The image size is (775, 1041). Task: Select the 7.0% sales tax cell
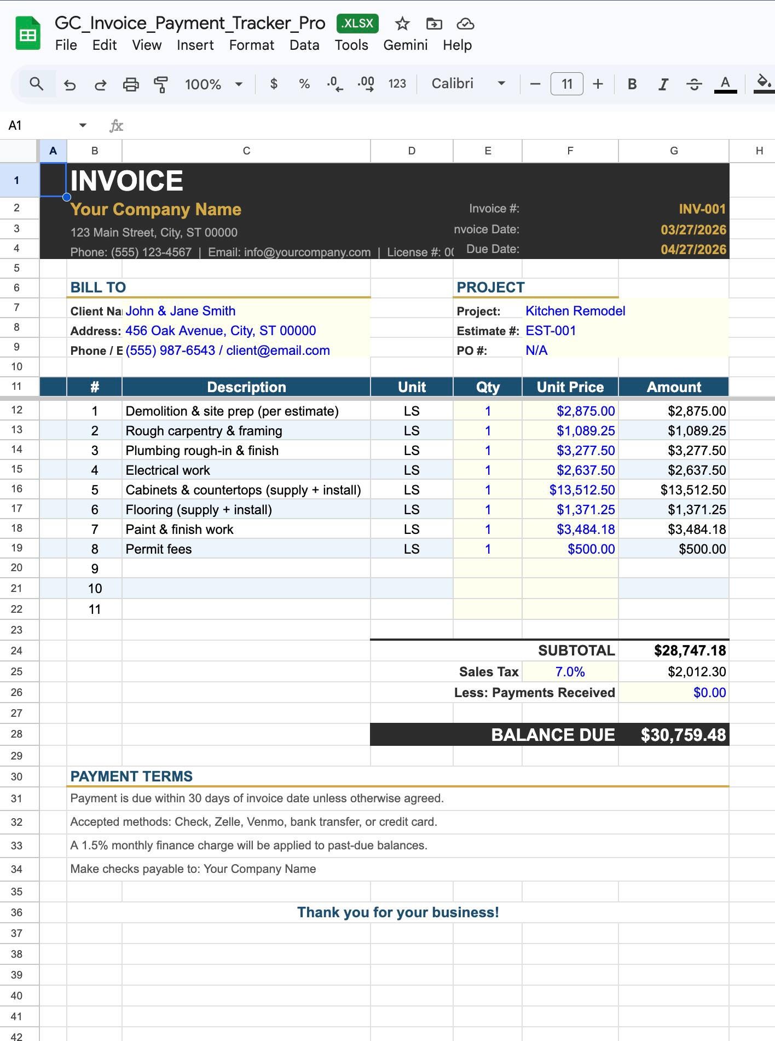coord(570,671)
